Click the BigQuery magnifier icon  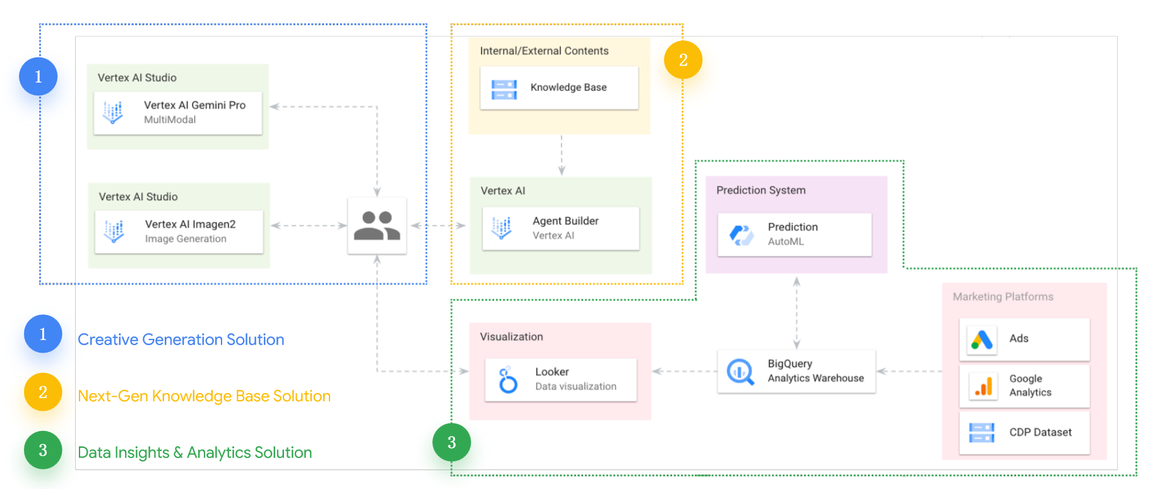pyautogui.click(x=740, y=372)
